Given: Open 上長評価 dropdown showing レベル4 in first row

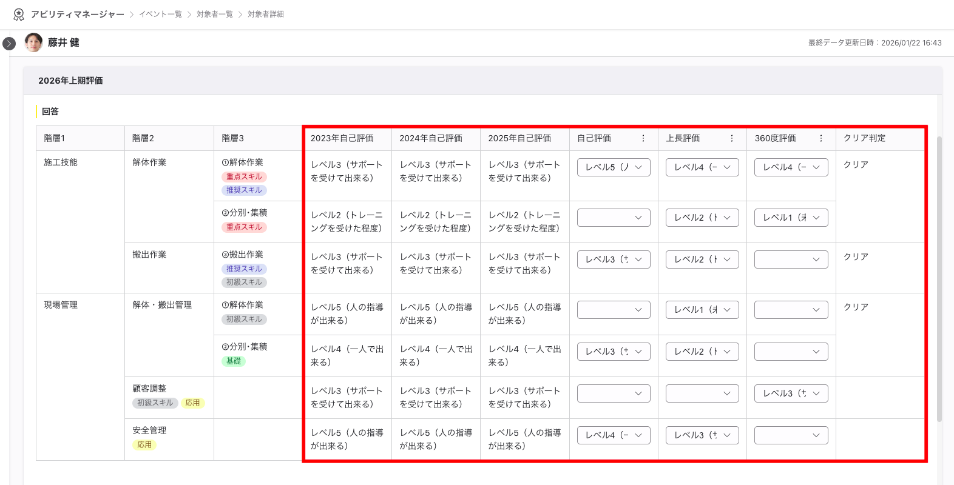Looking at the screenshot, I should (x=702, y=167).
